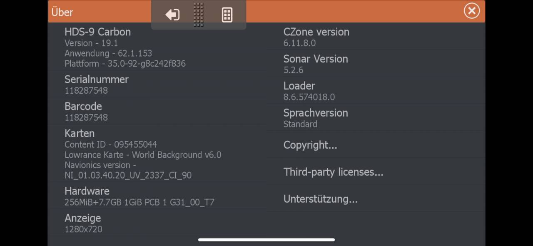Tap the exit remote session arrow icon
The image size is (533, 246).
pyautogui.click(x=172, y=15)
